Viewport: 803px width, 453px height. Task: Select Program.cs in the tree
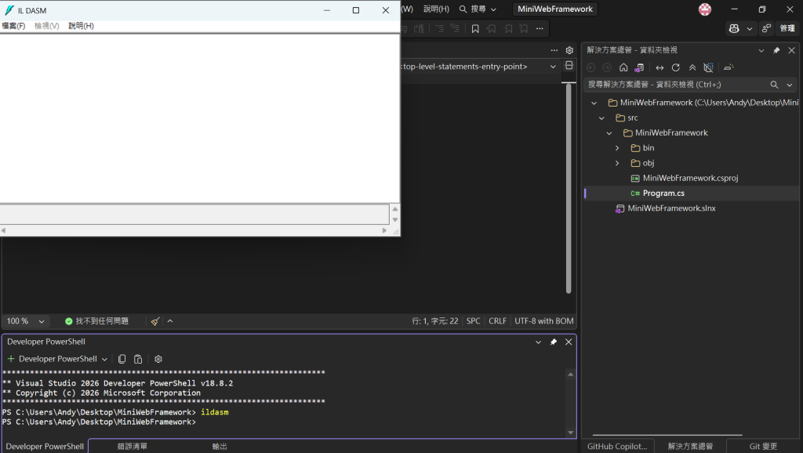[663, 193]
